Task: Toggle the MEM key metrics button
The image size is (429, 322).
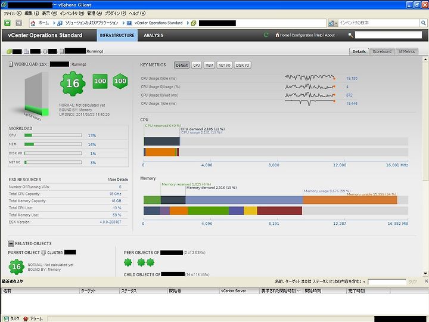Action: 209,65
